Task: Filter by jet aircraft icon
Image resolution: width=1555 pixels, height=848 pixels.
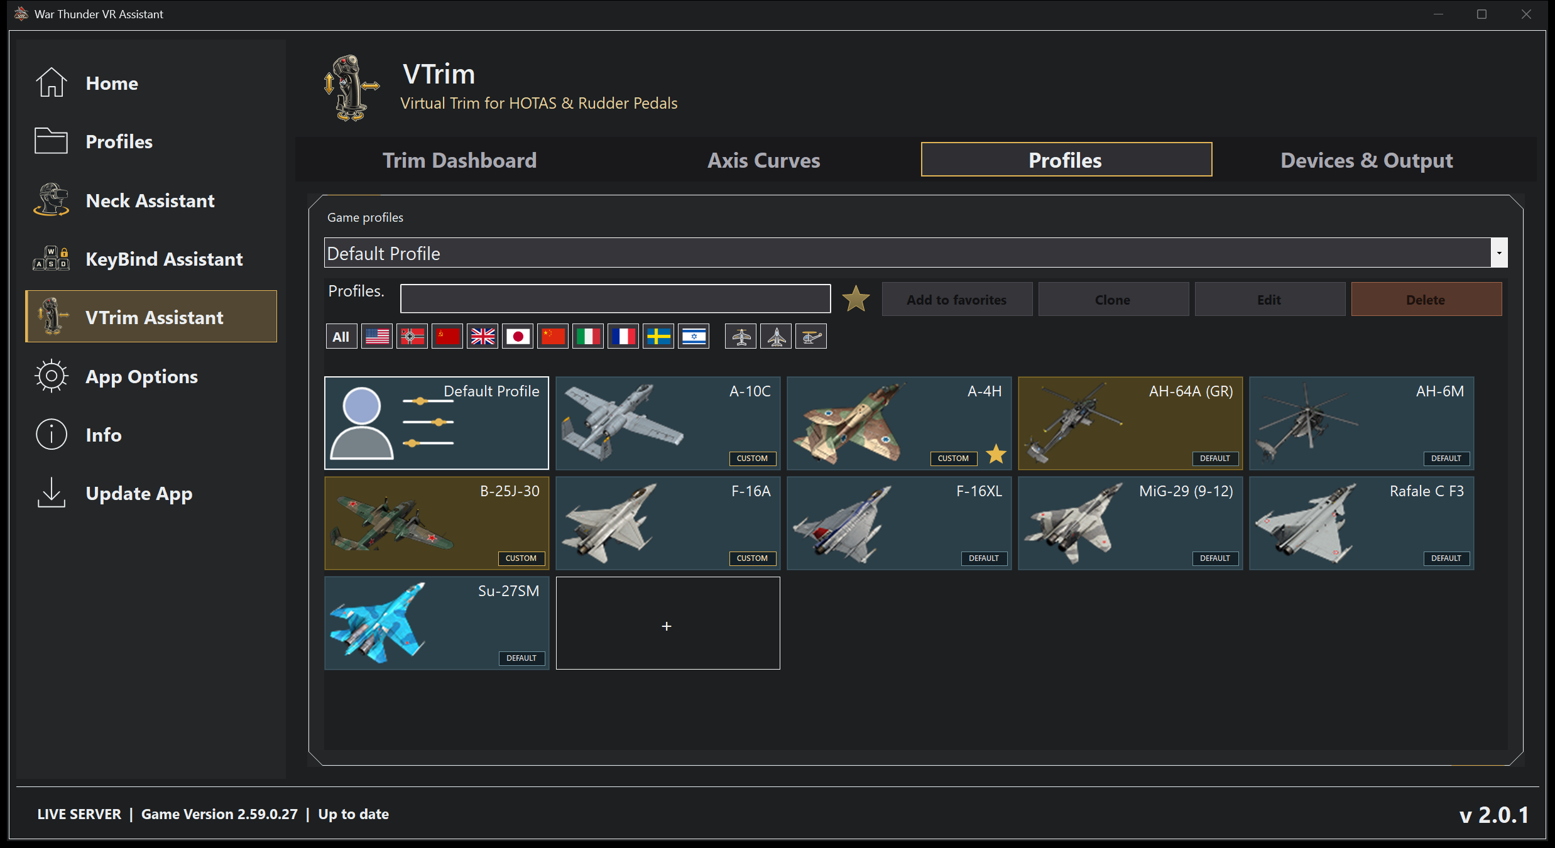Action: tap(776, 337)
